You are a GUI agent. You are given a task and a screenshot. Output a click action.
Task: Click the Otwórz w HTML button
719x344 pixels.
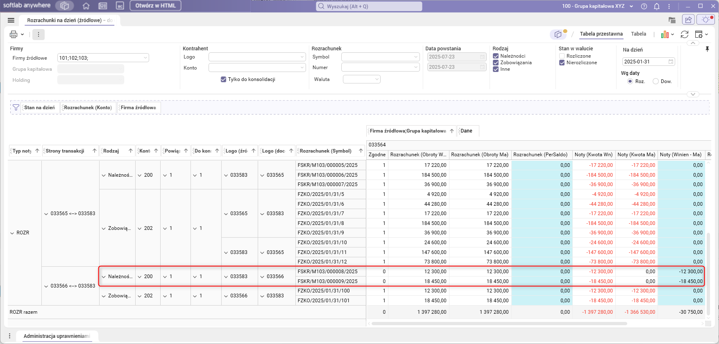point(155,6)
